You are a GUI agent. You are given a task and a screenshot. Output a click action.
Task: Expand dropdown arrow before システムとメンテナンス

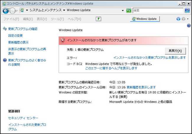[x=27, y=10]
